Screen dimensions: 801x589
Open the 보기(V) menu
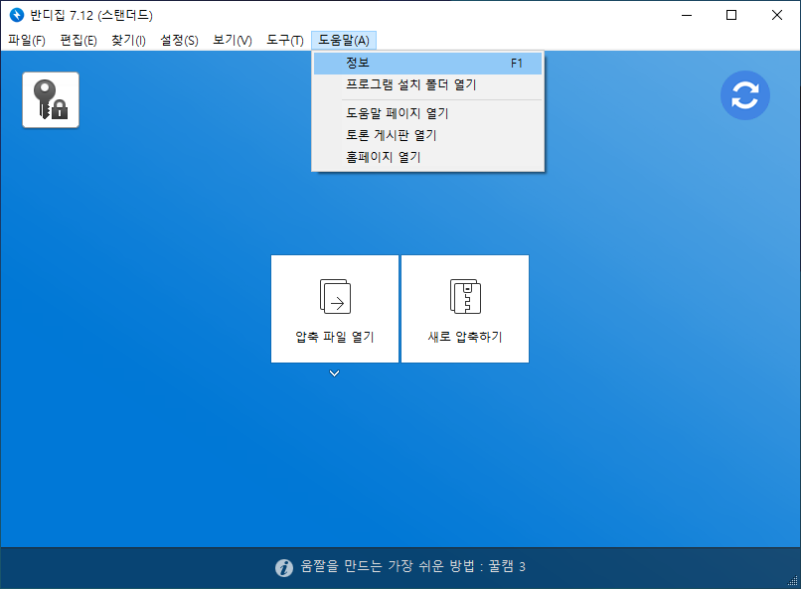point(232,41)
